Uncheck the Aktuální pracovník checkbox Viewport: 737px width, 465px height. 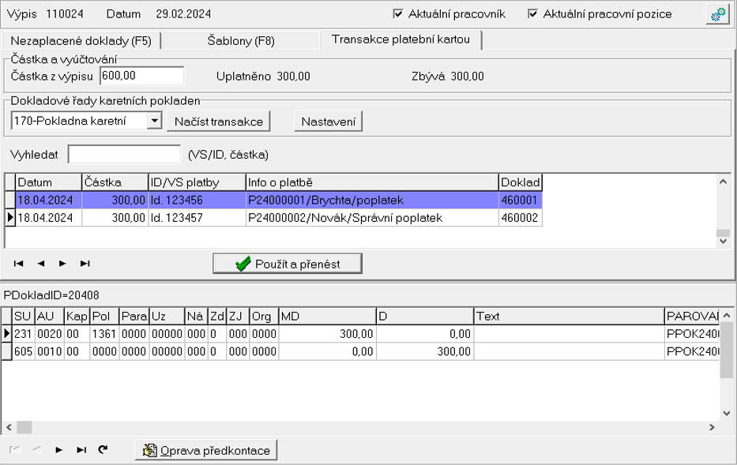397,14
